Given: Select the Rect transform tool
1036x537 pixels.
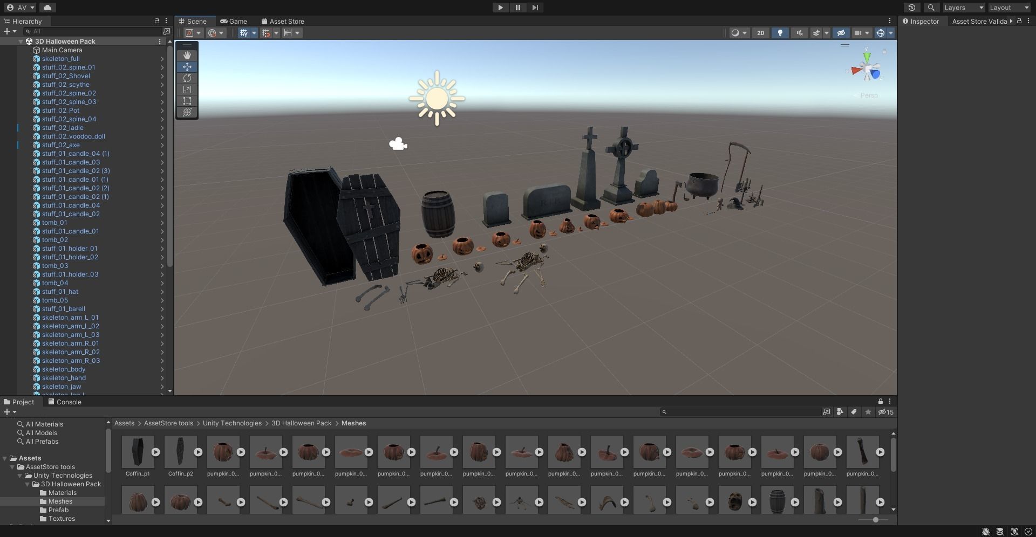Looking at the screenshot, I should click(187, 101).
